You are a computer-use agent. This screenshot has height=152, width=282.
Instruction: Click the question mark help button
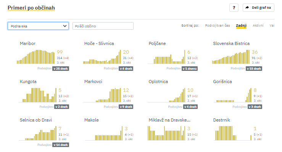234,8
